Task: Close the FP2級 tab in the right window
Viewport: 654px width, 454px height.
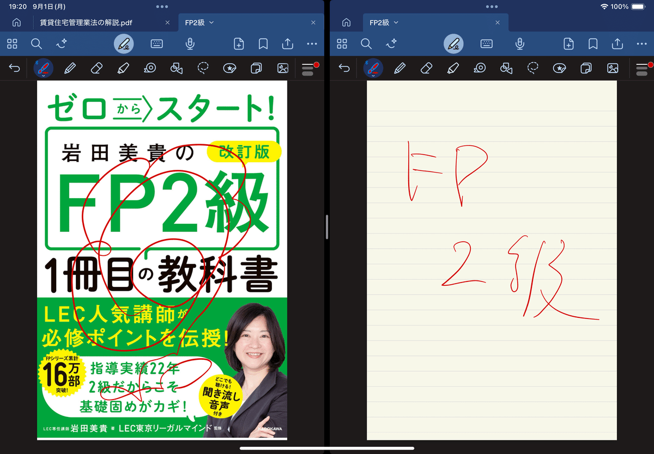Action: point(498,23)
